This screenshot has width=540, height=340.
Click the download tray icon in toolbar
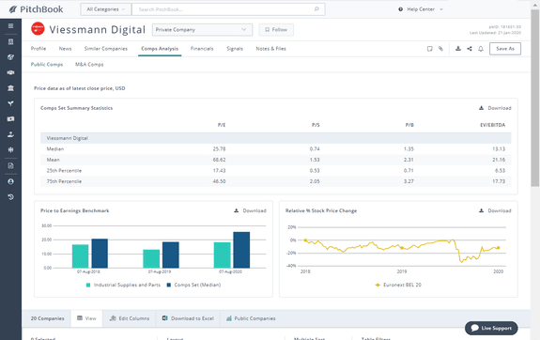[x=458, y=49]
